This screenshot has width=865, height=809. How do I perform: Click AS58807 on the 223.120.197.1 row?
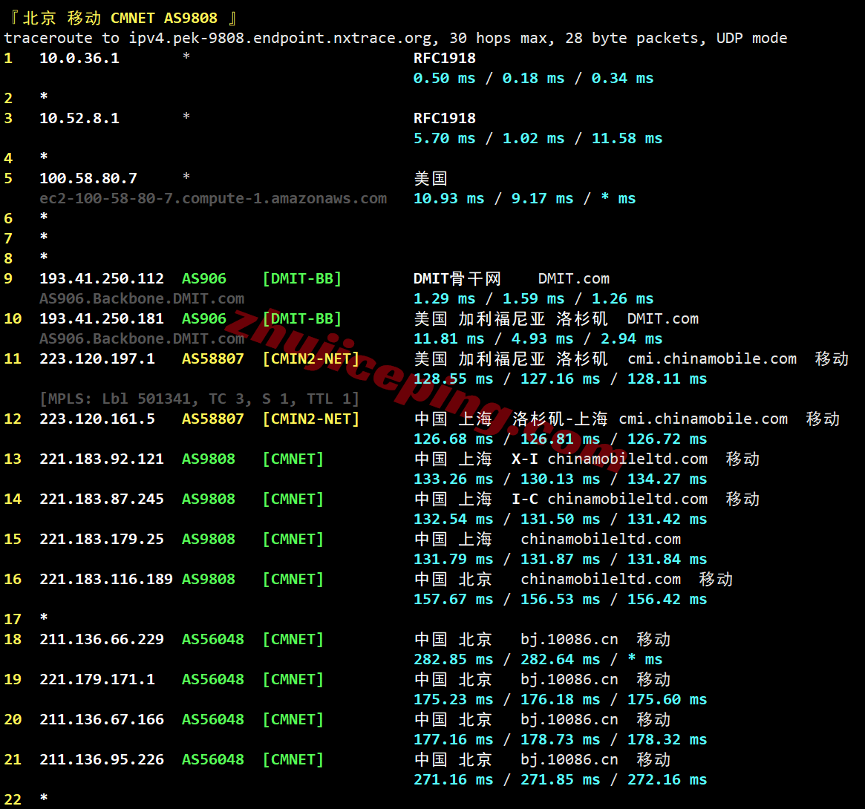pos(213,358)
